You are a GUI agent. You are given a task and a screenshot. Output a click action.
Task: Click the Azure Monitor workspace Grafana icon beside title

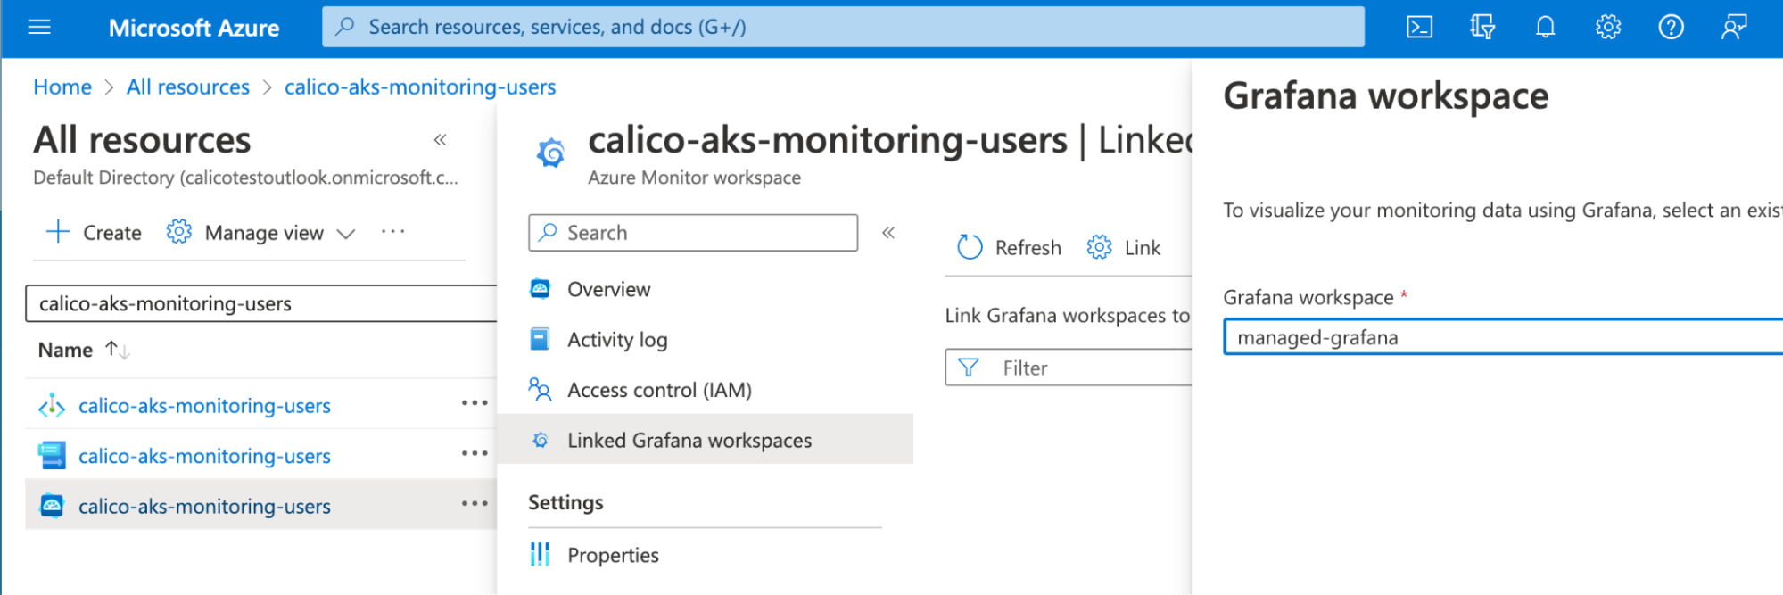tap(550, 153)
